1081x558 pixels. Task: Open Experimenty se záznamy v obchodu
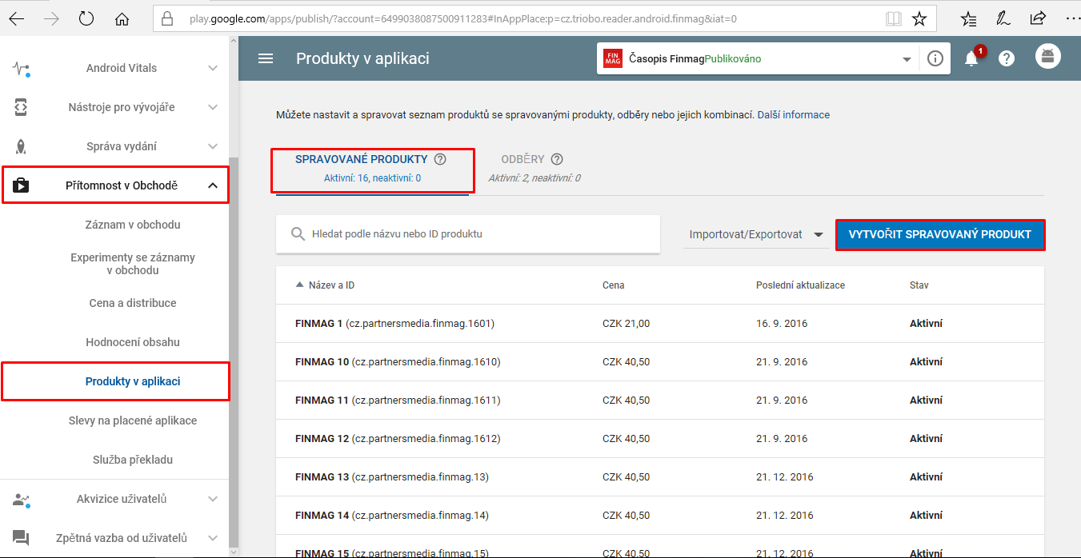[133, 264]
